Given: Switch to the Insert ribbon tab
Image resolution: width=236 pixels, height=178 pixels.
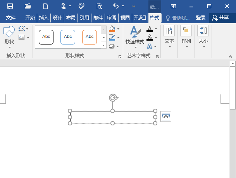Looking at the screenshot, I should 44,18.
